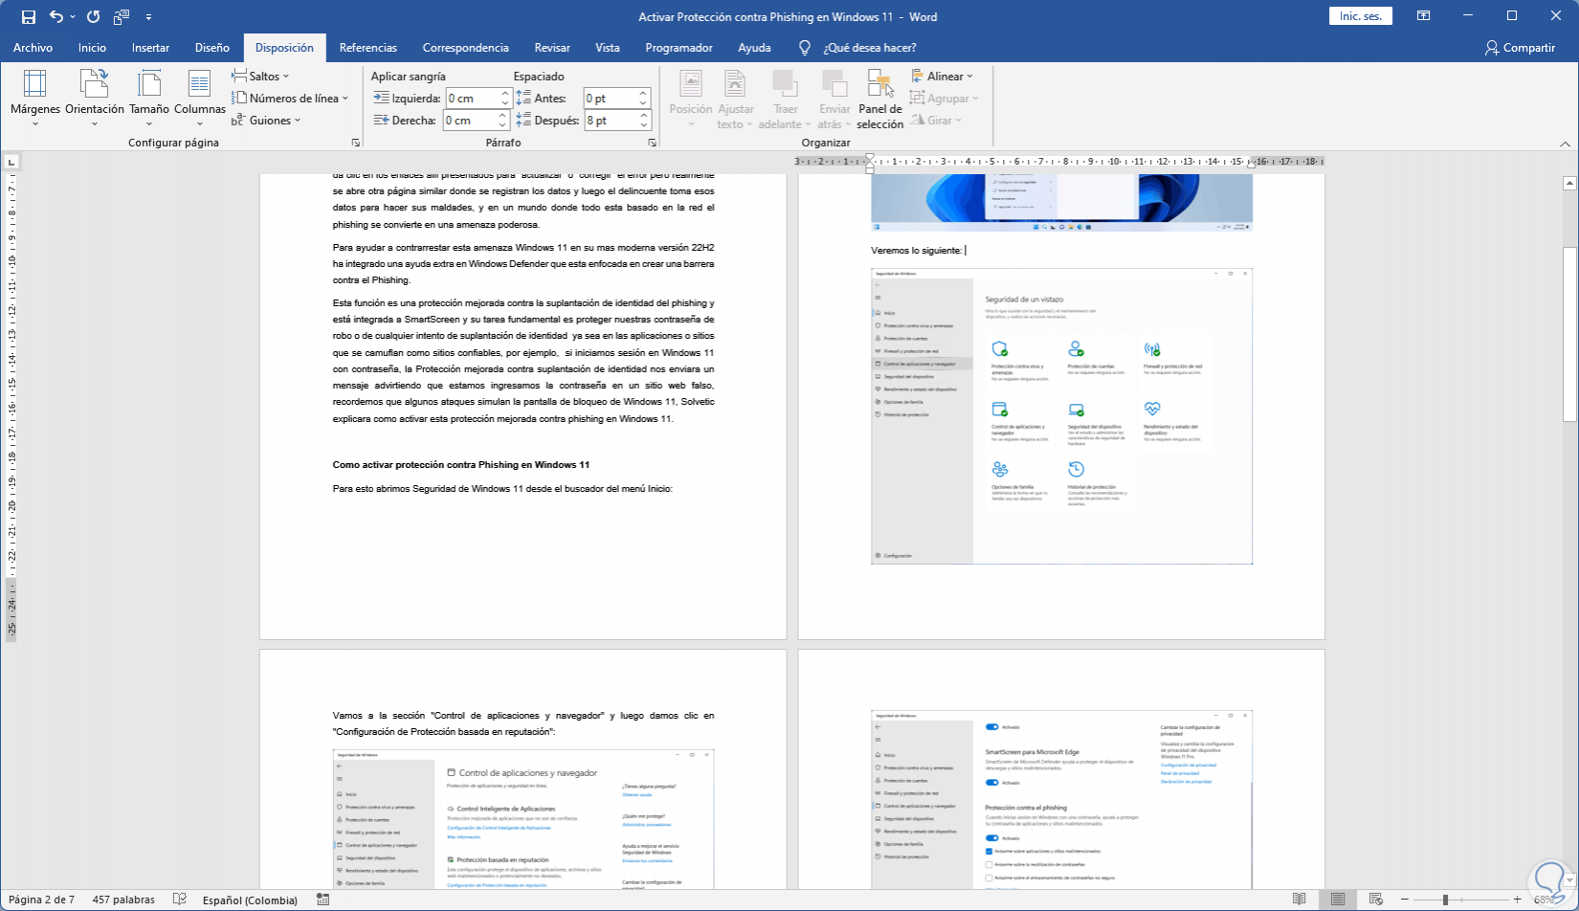Screen dimensions: 1579x911
Task: Click the macro recording icon in status bar
Action: [x=322, y=900]
